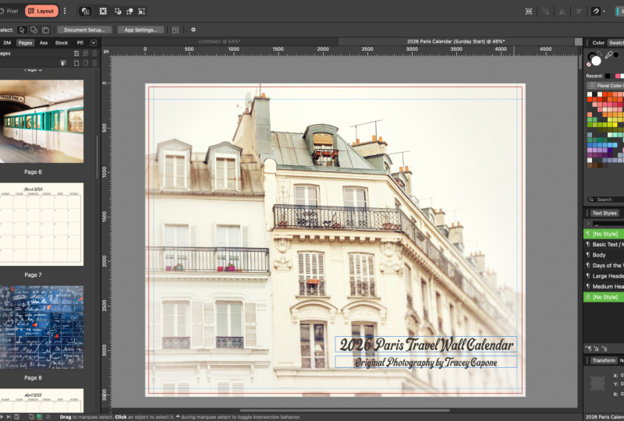The width and height of the screenshot is (624, 421).
Task: Select the metro train page thumbnail
Action: tap(41, 122)
